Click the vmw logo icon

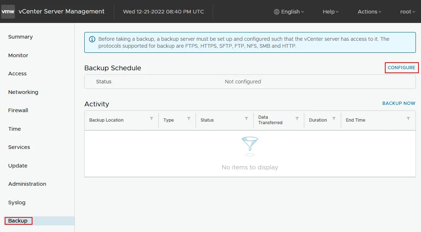click(x=8, y=12)
